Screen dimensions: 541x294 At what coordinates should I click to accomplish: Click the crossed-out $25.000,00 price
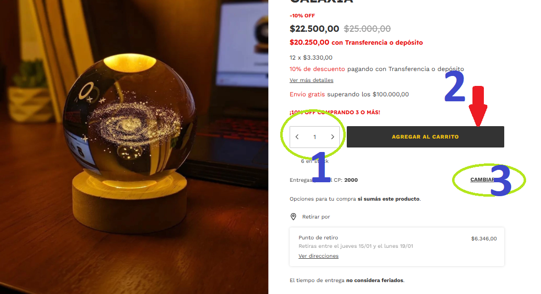coord(367,29)
